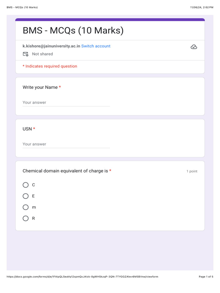220x293 pixels.
Task: Pick radio option R
Action: (x=26, y=218)
